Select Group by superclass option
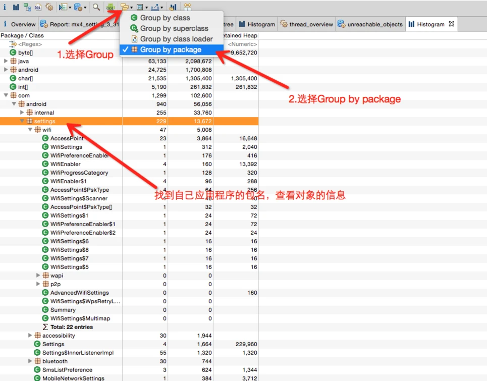487x381 pixels. 174,28
